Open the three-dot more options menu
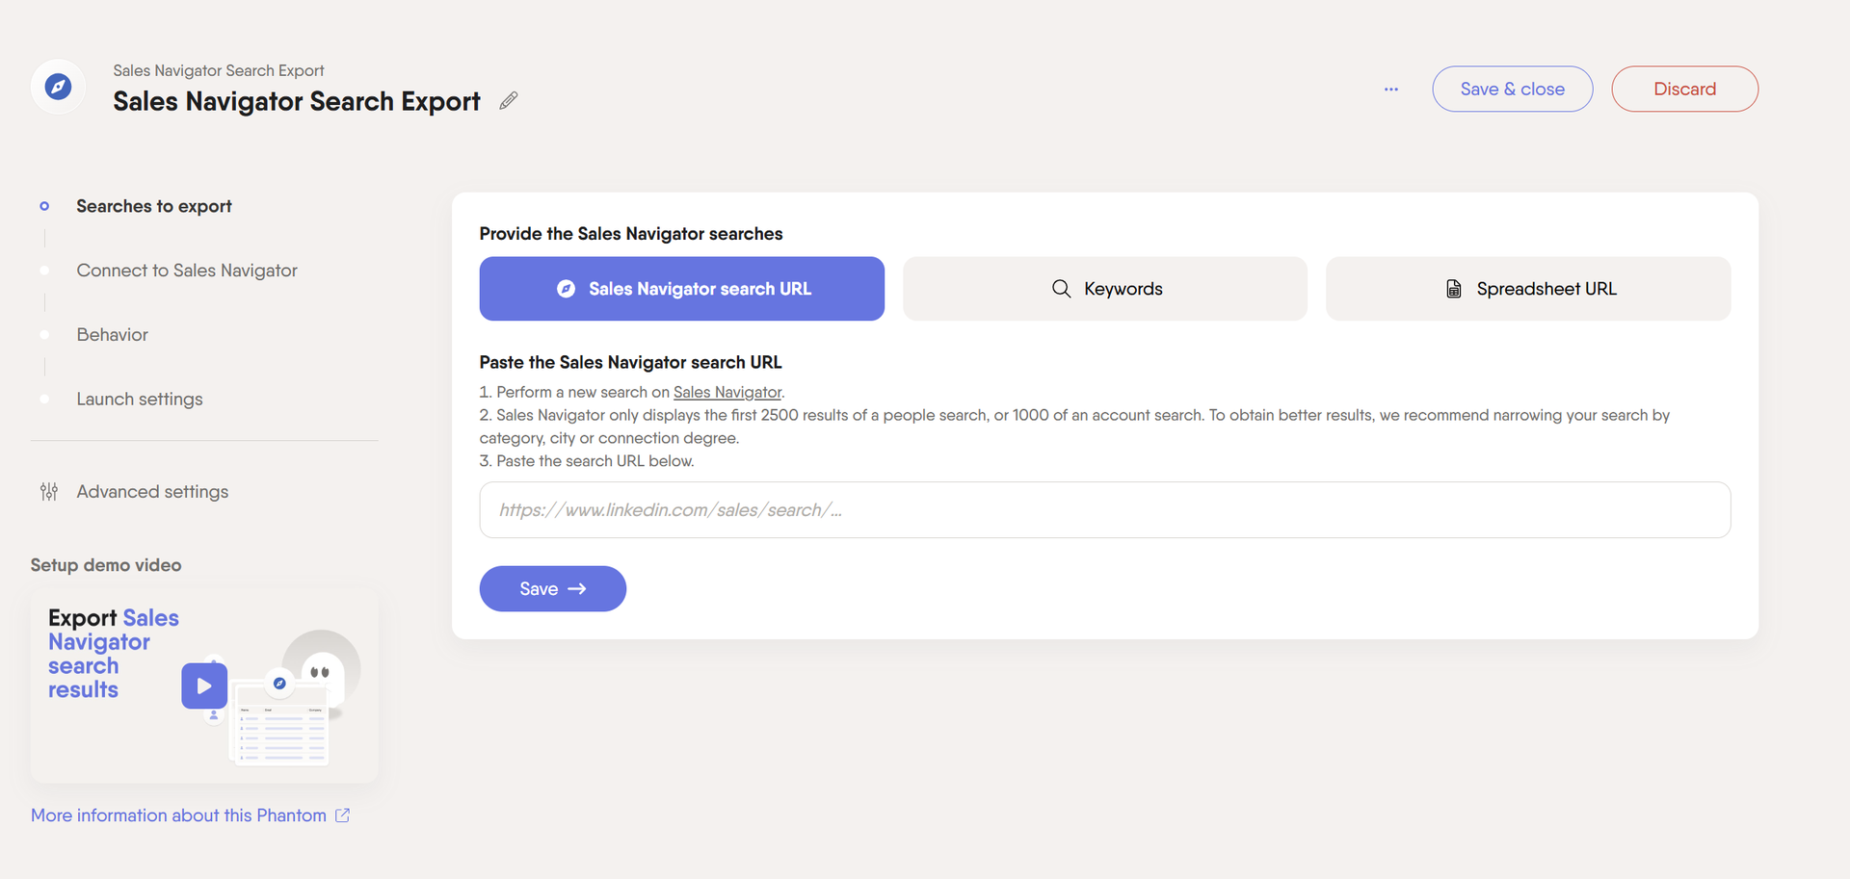The height and width of the screenshot is (879, 1850). point(1390,89)
